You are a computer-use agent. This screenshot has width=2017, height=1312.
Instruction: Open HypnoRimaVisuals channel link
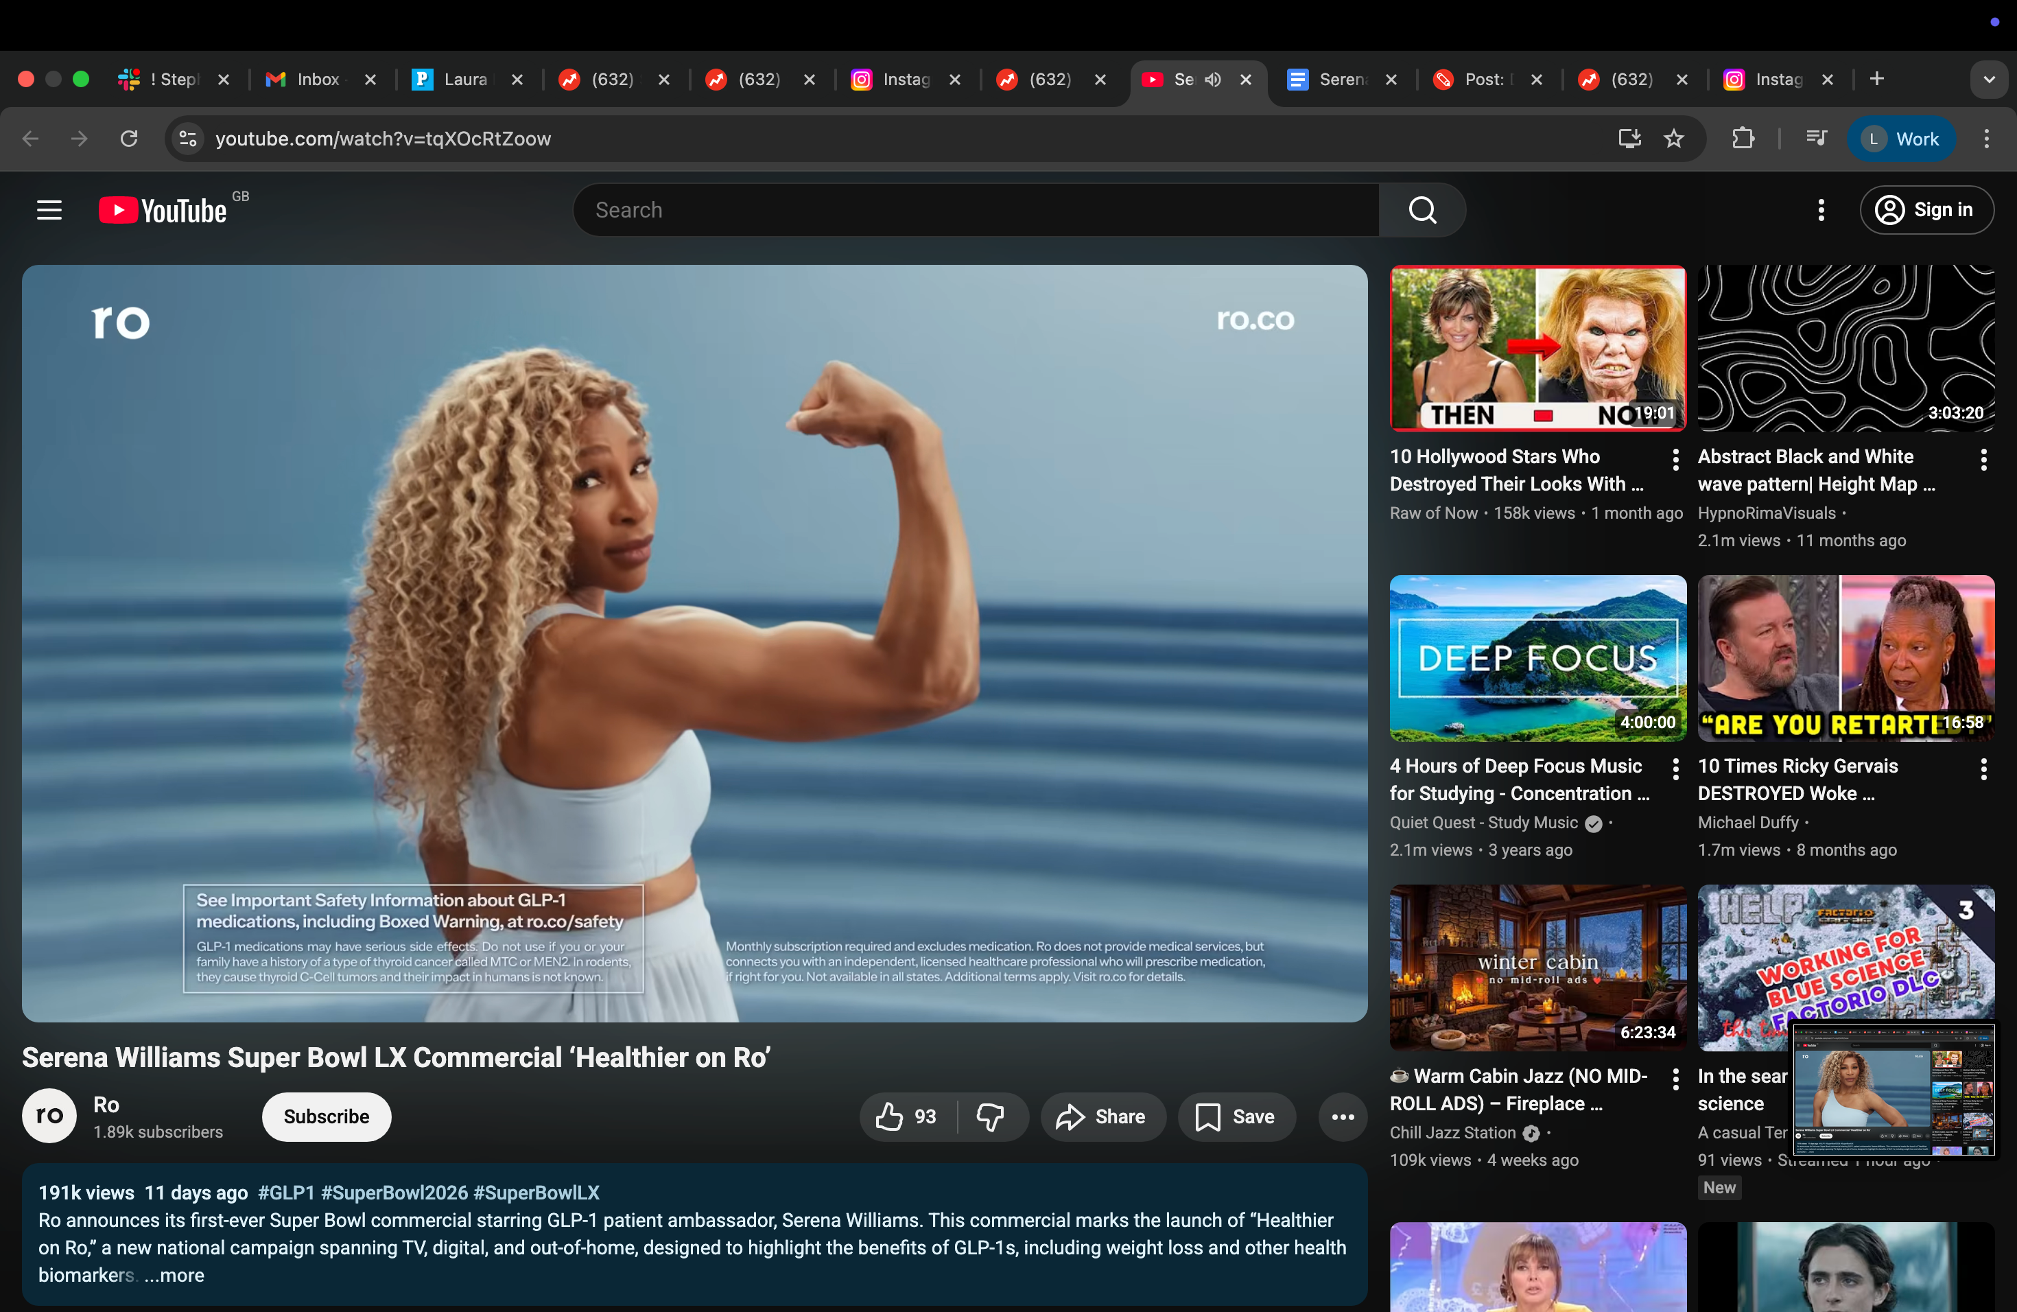point(1767,513)
